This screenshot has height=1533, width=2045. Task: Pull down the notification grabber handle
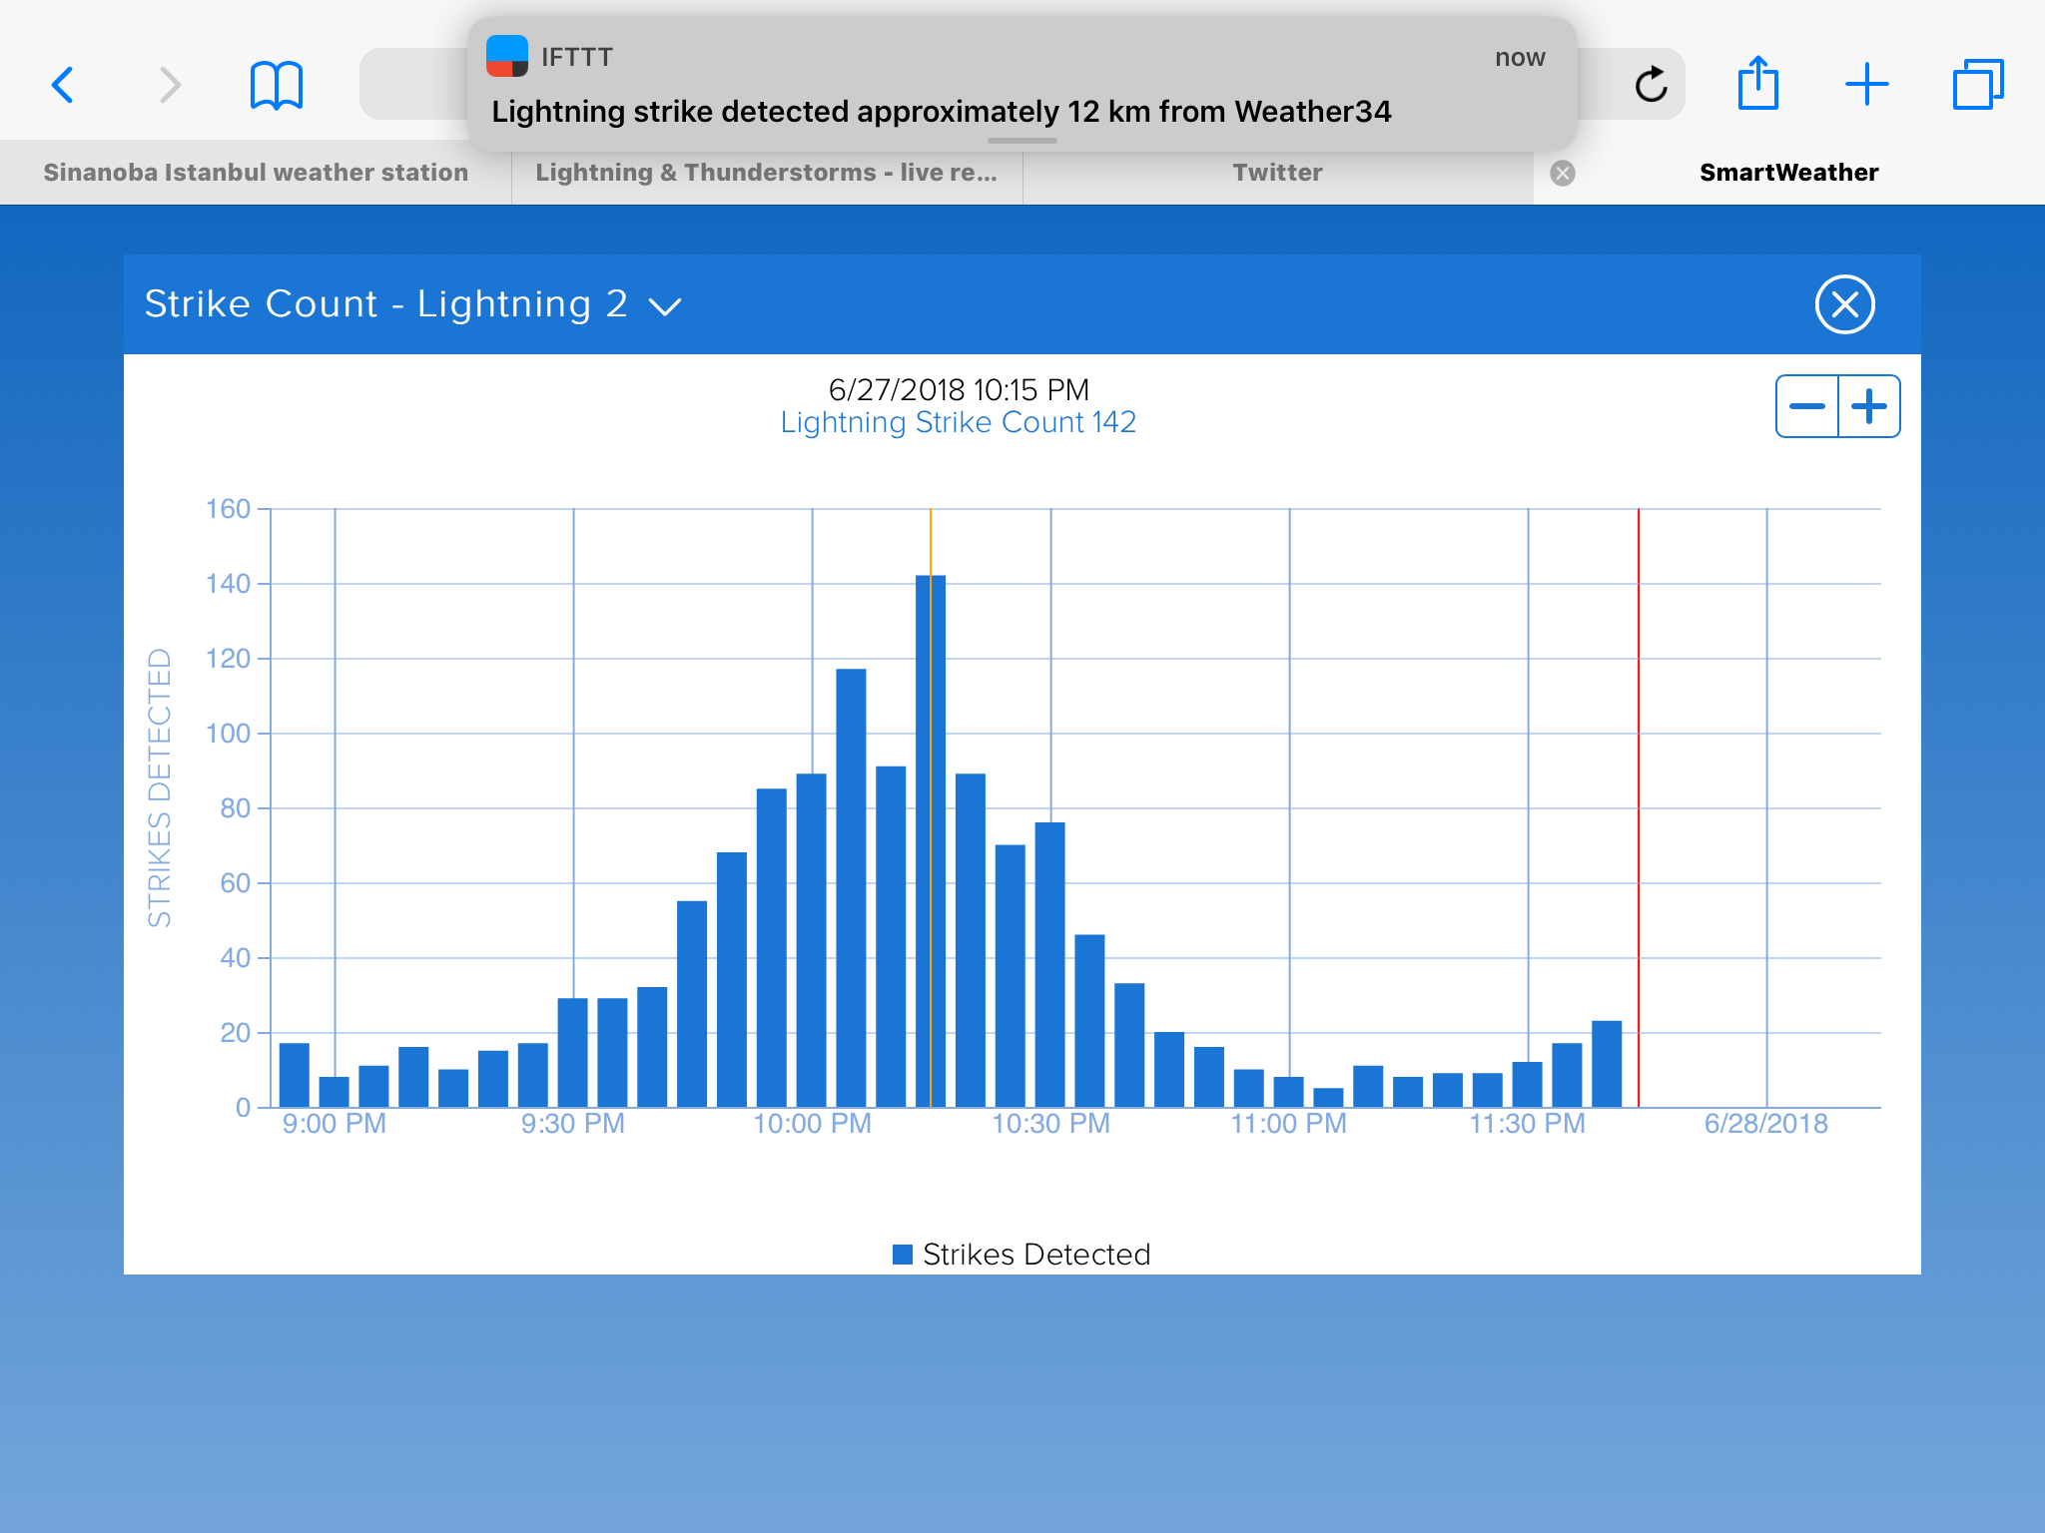(1022, 141)
